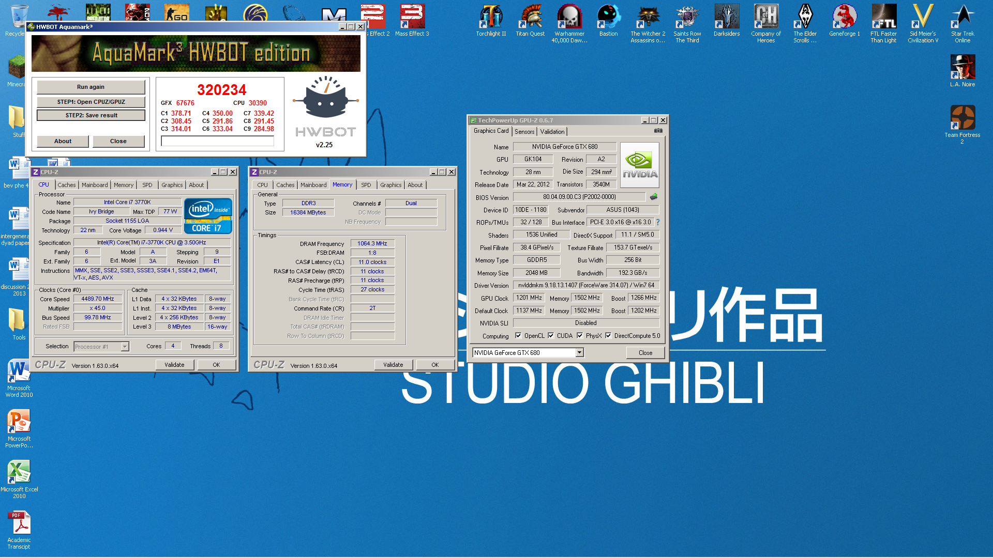The image size is (993, 558).
Task: Switch to Validation tab in GPU-Z
Action: tap(552, 132)
